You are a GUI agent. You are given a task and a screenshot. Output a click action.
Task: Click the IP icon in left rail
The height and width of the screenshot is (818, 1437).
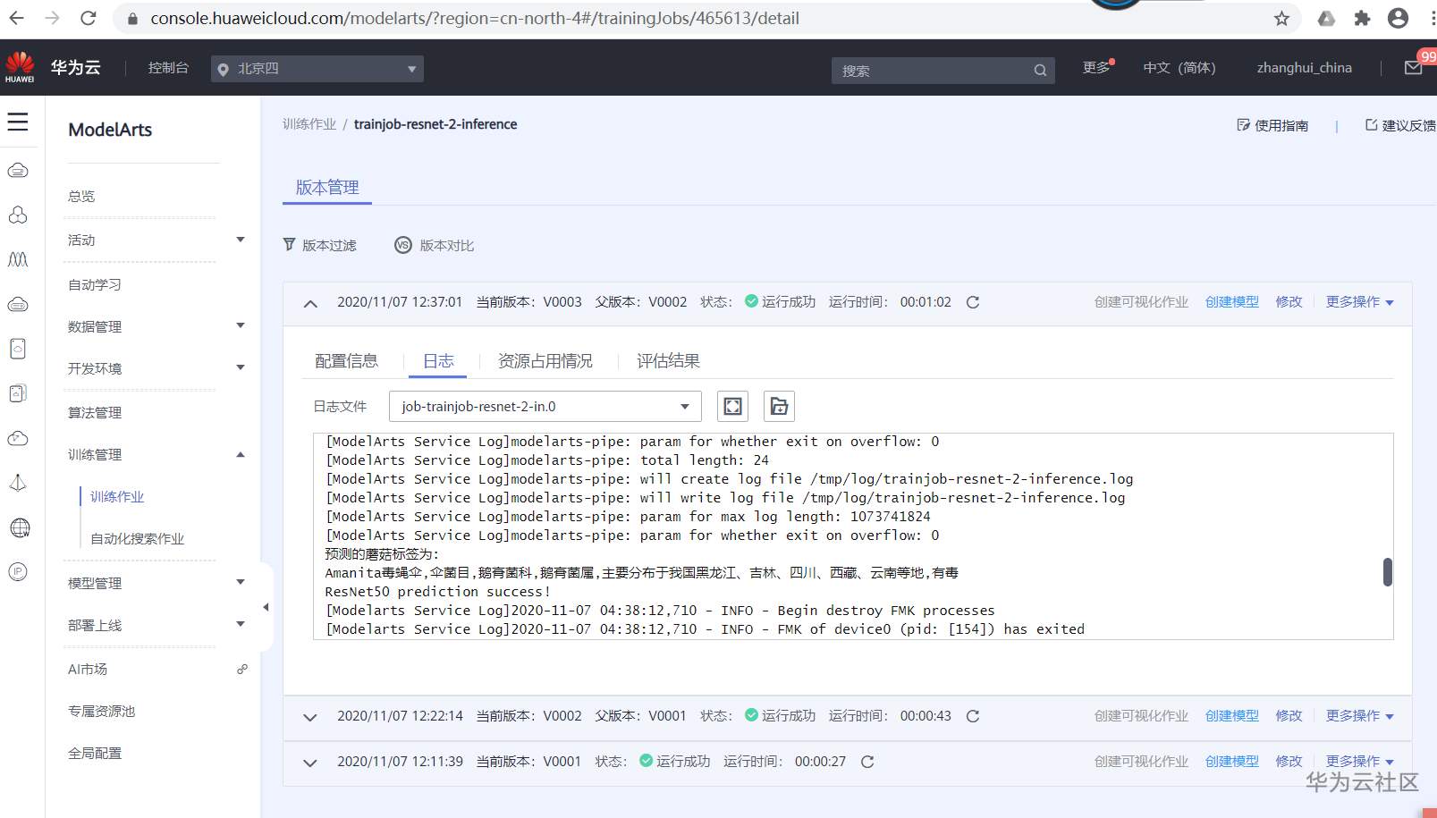coord(18,572)
